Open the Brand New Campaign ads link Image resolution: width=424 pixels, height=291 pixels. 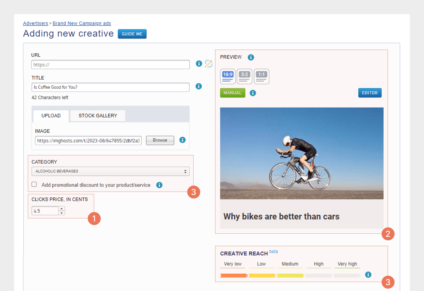[x=82, y=23]
